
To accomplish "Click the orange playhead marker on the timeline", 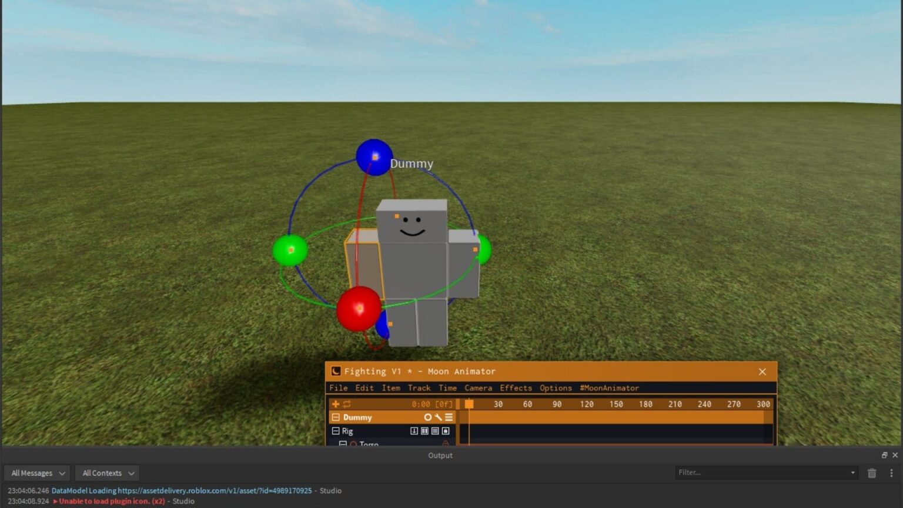I will pos(469,403).
